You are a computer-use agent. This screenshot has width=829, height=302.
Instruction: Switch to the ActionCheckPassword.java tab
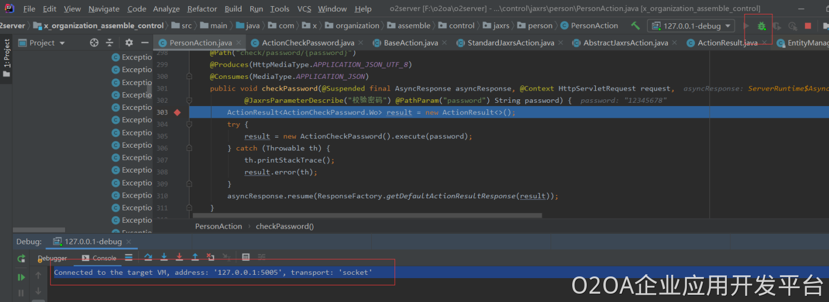pos(307,43)
